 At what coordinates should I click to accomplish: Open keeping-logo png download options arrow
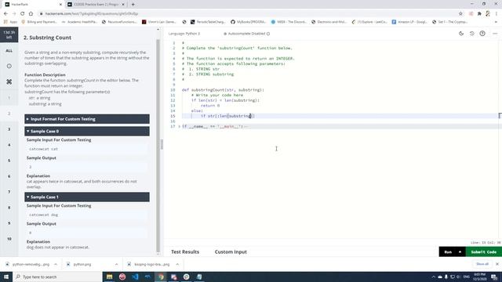click(x=177, y=265)
